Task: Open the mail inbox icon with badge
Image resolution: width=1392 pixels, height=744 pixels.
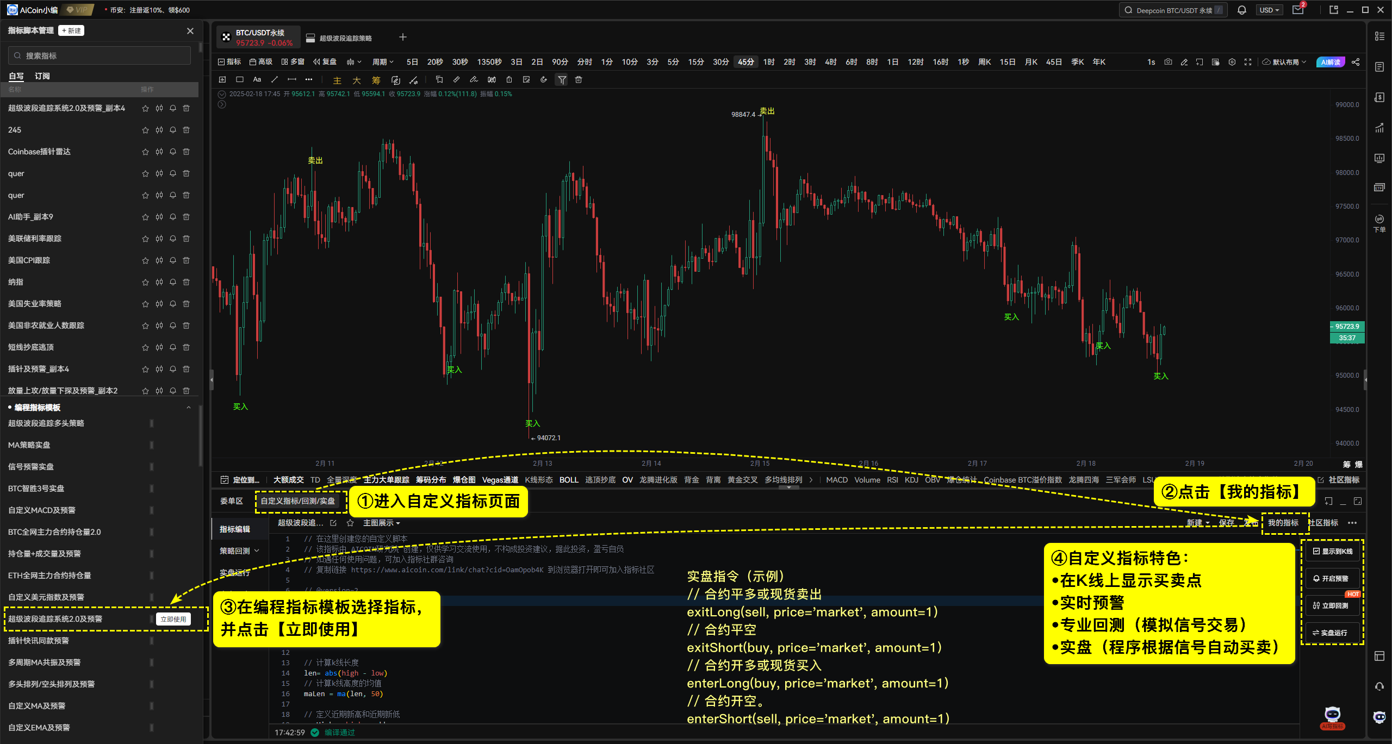Action: point(1298,10)
